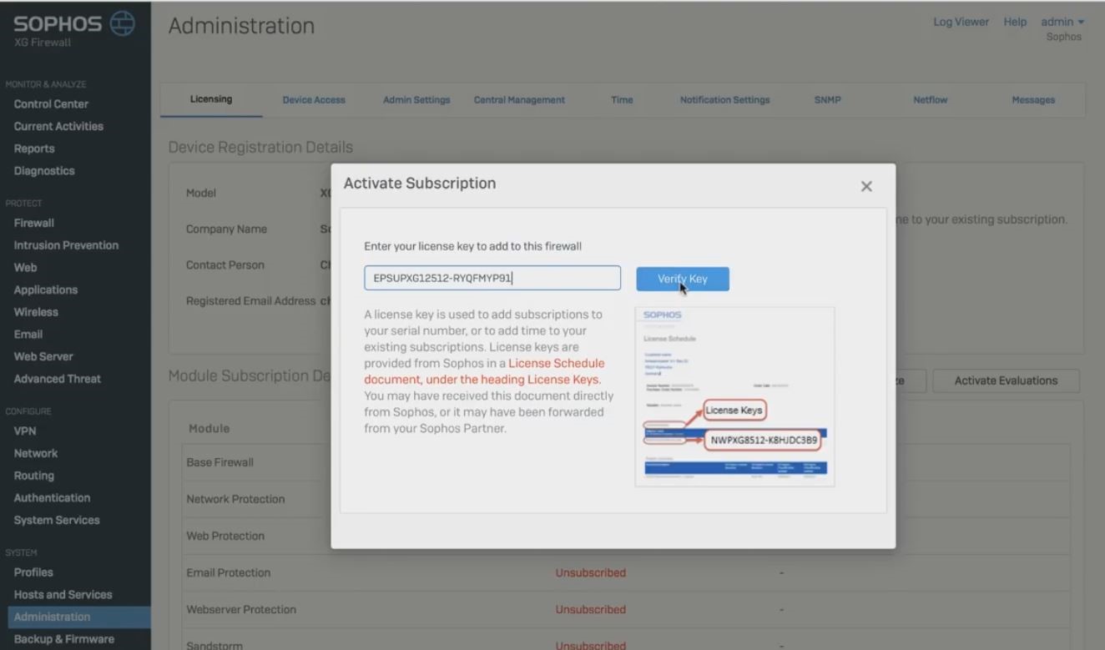The image size is (1105, 650).
Task: Click the license key input field
Action: (x=492, y=277)
